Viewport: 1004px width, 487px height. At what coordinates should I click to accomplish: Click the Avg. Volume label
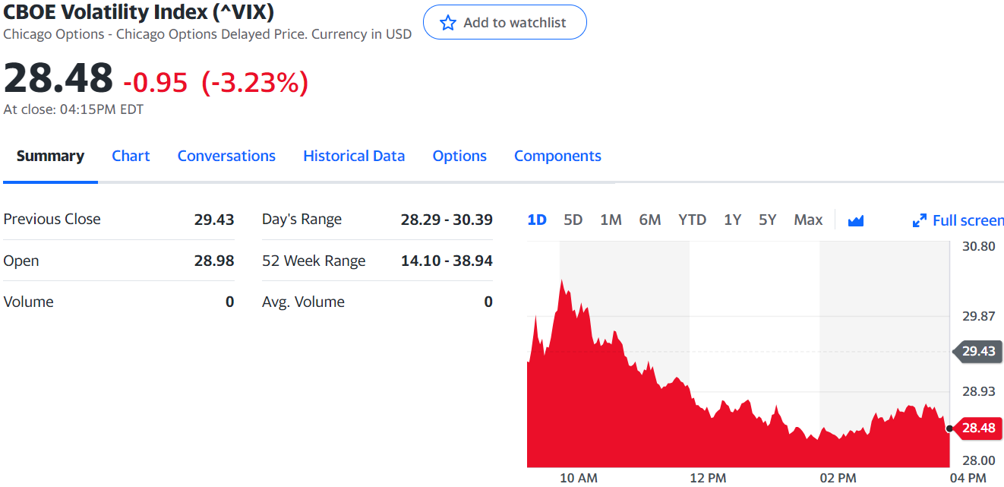coord(303,302)
